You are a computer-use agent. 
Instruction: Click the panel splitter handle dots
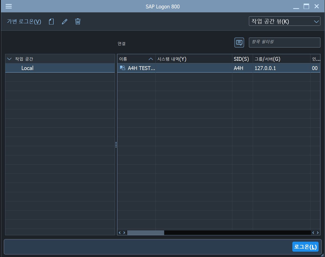[x=116, y=145]
